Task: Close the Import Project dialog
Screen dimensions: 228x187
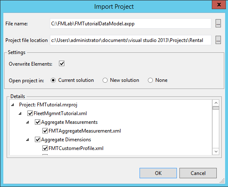Action: coord(219,5)
